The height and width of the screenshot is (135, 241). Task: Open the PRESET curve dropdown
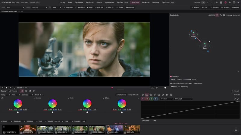[183, 99]
